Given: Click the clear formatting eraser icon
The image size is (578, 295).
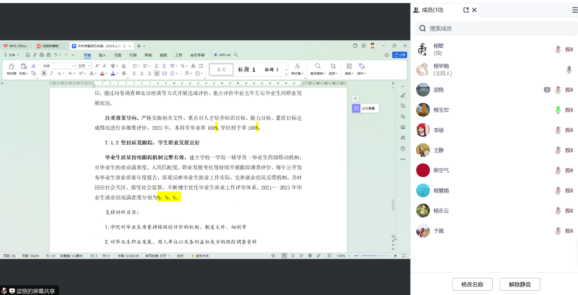Looking at the screenshot, I should [124, 66].
